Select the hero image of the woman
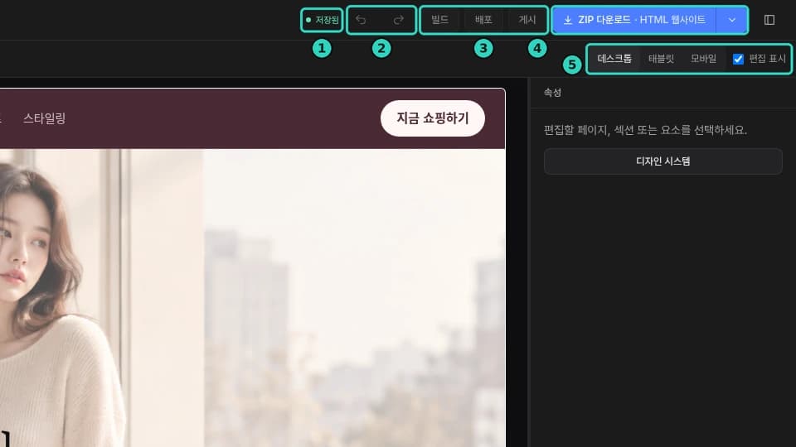Screen dimensions: 796x447 click(x=252, y=298)
